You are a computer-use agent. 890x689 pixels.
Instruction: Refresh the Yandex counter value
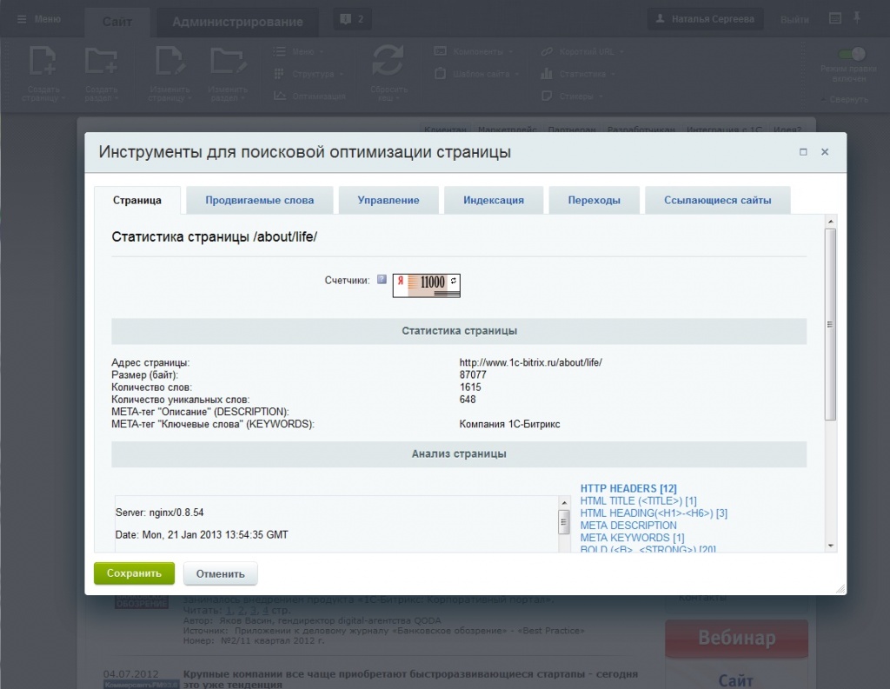[x=454, y=281]
